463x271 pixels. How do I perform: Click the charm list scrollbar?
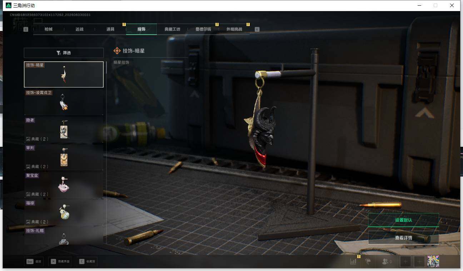[x=106, y=67]
